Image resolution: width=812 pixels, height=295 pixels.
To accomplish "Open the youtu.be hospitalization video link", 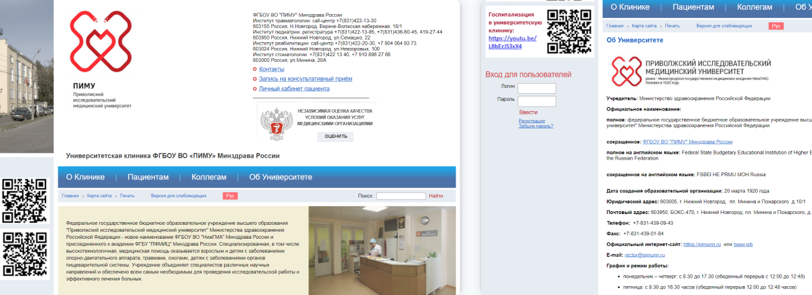I will (x=512, y=42).
